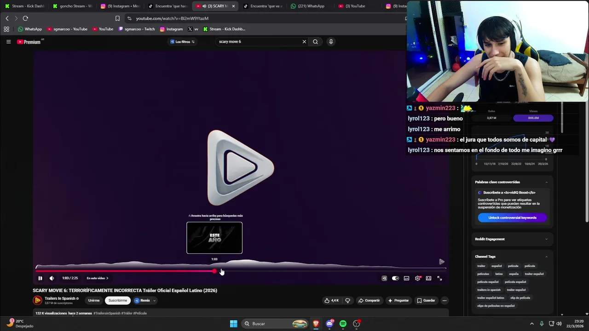Mute the video using the volume icon

(52, 278)
